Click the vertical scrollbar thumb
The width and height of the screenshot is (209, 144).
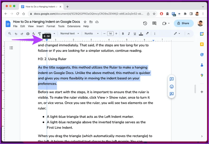coord(195,89)
